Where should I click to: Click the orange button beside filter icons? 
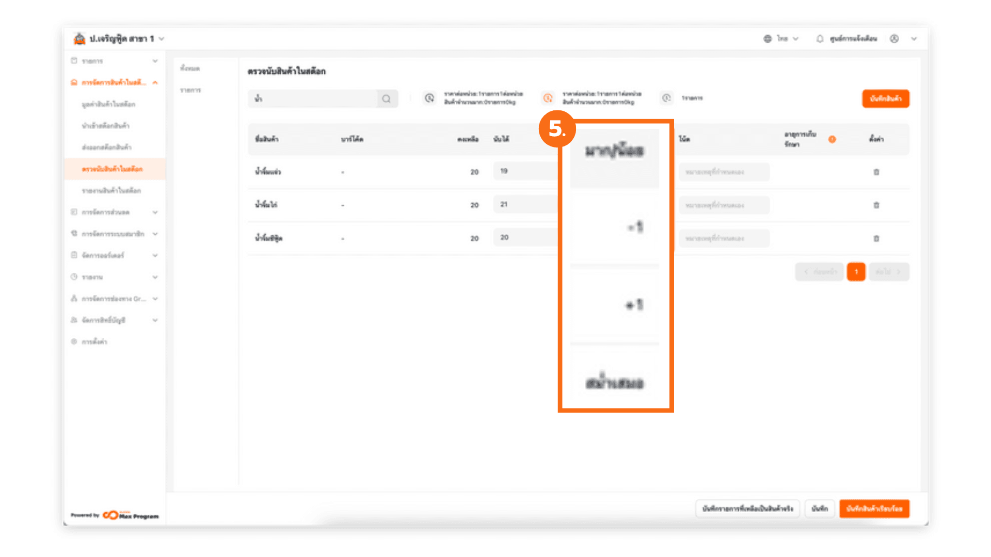[x=885, y=99]
